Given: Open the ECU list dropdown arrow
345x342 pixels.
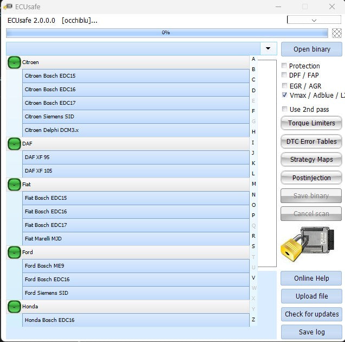Looking at the screenshot, I should coord(268,48).
